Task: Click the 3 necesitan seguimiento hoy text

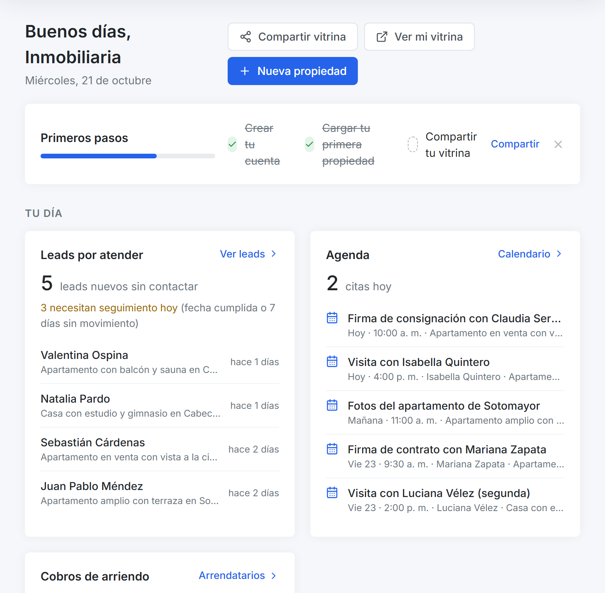Action: [x=109, y=308]
